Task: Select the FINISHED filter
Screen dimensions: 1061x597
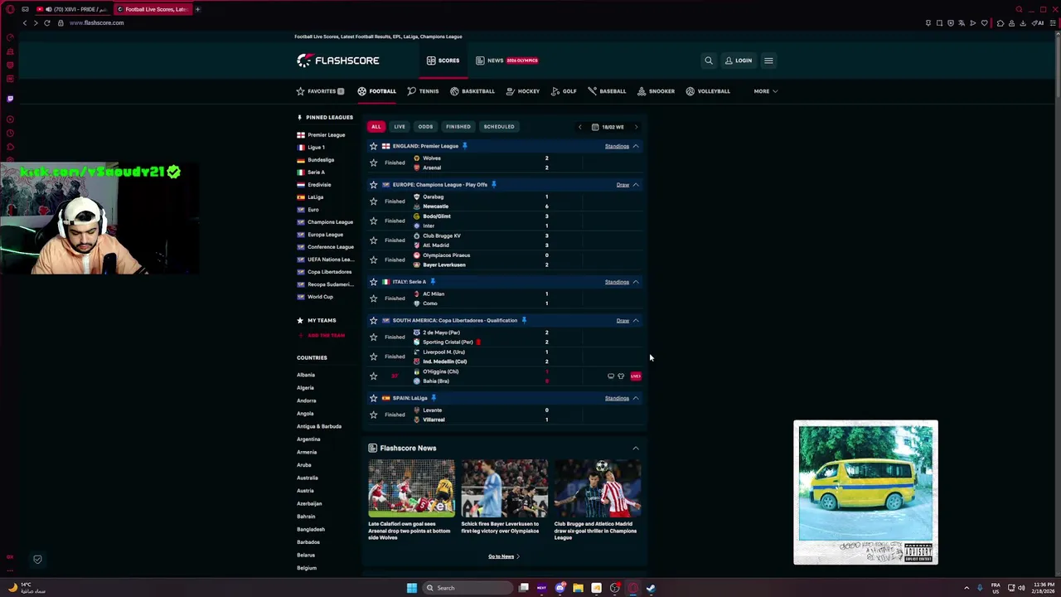Action: point(458,127)
